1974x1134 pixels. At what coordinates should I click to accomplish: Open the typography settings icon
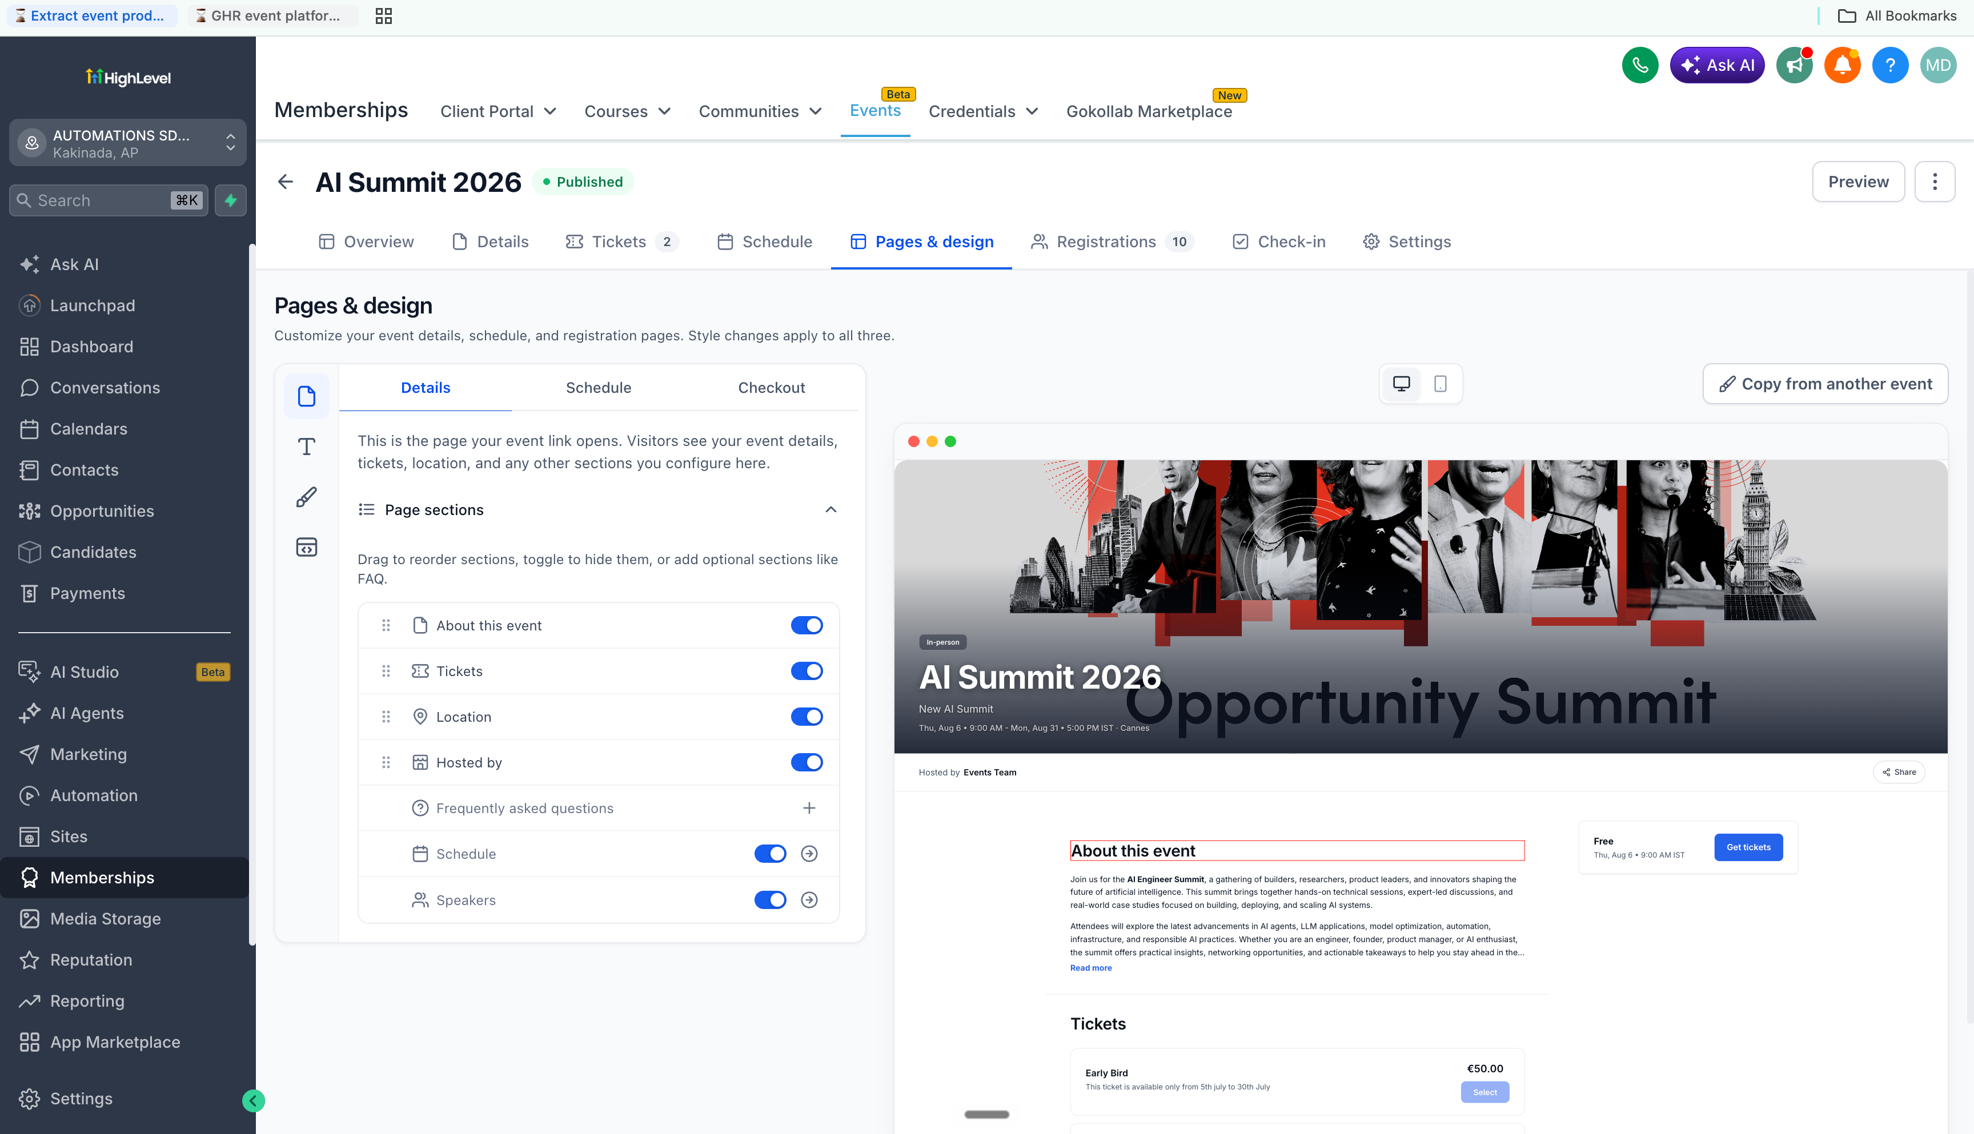[306, 447]
